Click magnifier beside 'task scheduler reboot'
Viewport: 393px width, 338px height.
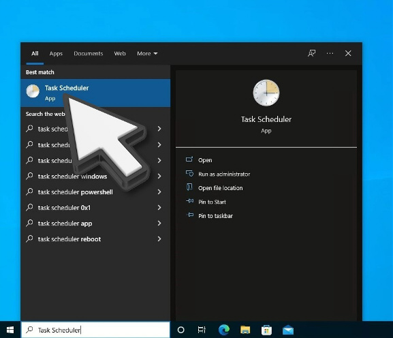pos(29,239)
